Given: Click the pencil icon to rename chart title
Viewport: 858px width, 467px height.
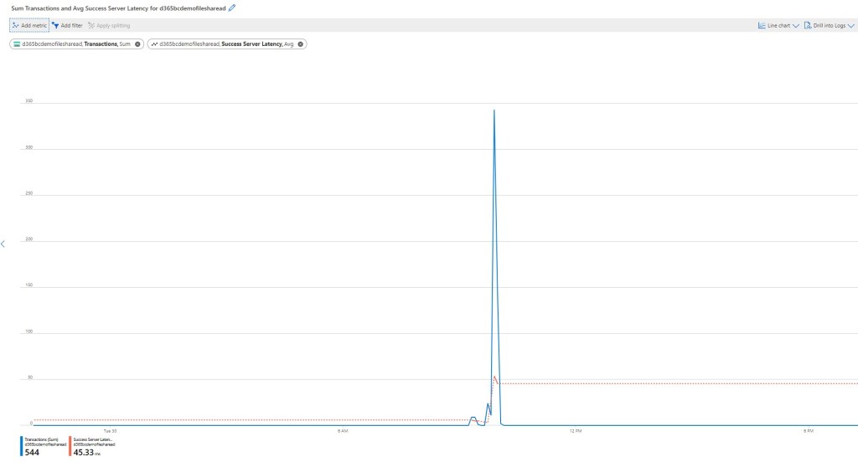Looking at the screenshot, I should pyautogui.click(x=232, y=8).
